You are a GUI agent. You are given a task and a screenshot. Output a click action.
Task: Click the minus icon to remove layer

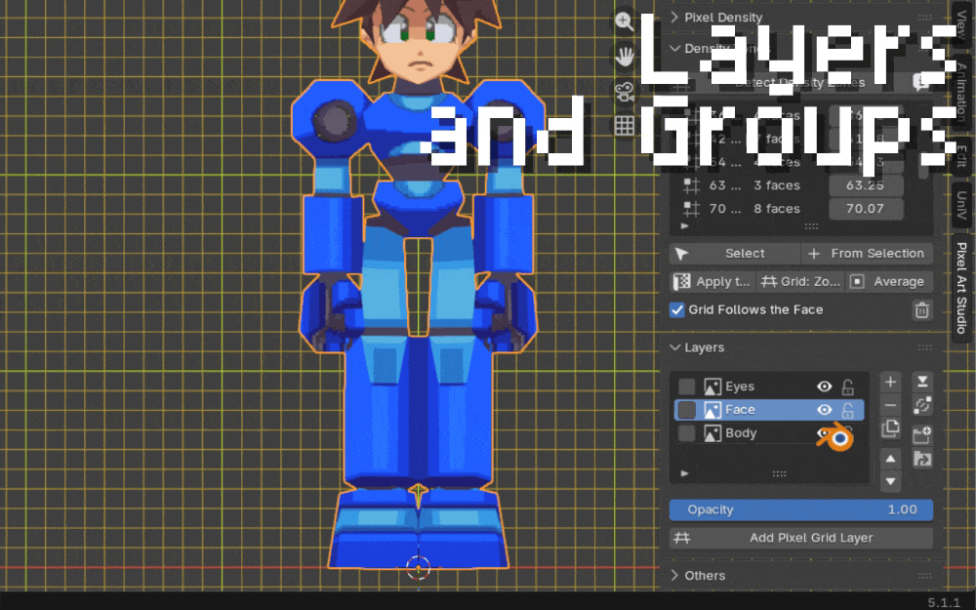[891, 406]
